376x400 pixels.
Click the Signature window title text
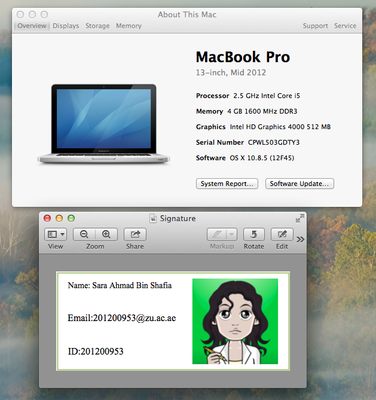[178, 218]
